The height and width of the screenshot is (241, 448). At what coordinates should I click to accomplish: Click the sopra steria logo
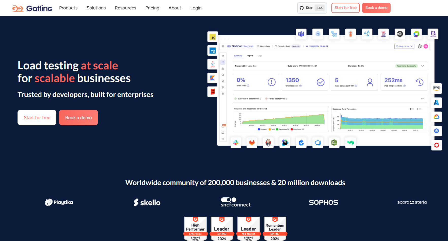click(x=412, y=202)
